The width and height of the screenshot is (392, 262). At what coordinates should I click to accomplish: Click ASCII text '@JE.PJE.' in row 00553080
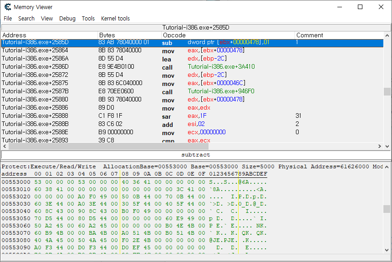224,240
